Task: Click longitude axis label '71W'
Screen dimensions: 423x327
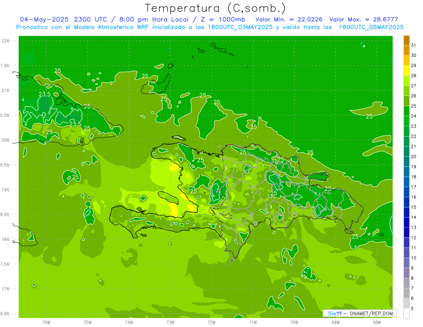Action: (253, 322)
